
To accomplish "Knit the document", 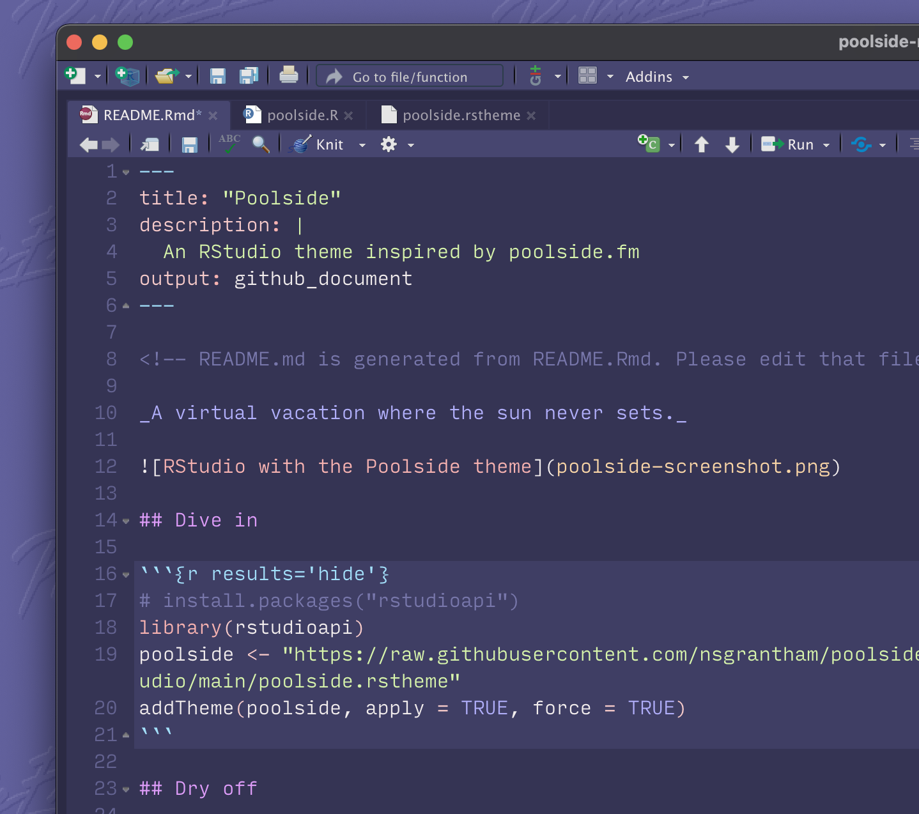I will [316, 144].
